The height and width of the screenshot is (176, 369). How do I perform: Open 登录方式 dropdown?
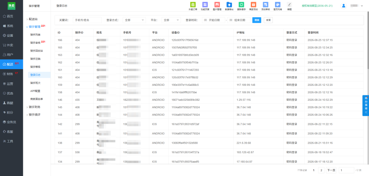click(134, 20)
